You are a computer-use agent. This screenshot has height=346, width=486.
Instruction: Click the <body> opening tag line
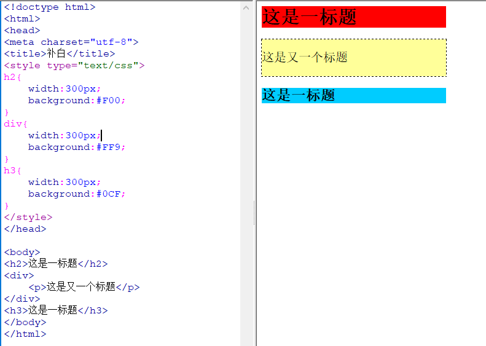click(x=22, y=253)
